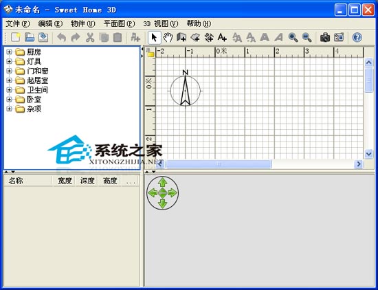The width and height of the screenshot is (378, 290).
Task: Open the 物件(U) menu
Action: tap(83, 23)
